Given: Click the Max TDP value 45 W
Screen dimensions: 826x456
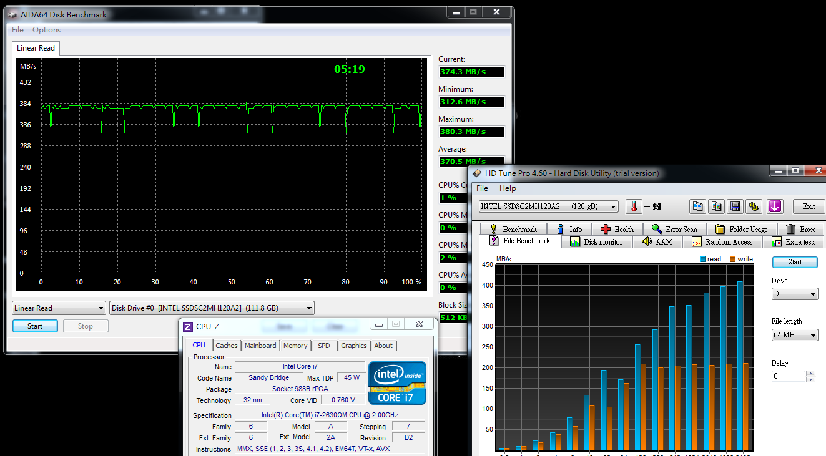Looking at the screenshot, I should pyautogui.click(x=352, y=377).
